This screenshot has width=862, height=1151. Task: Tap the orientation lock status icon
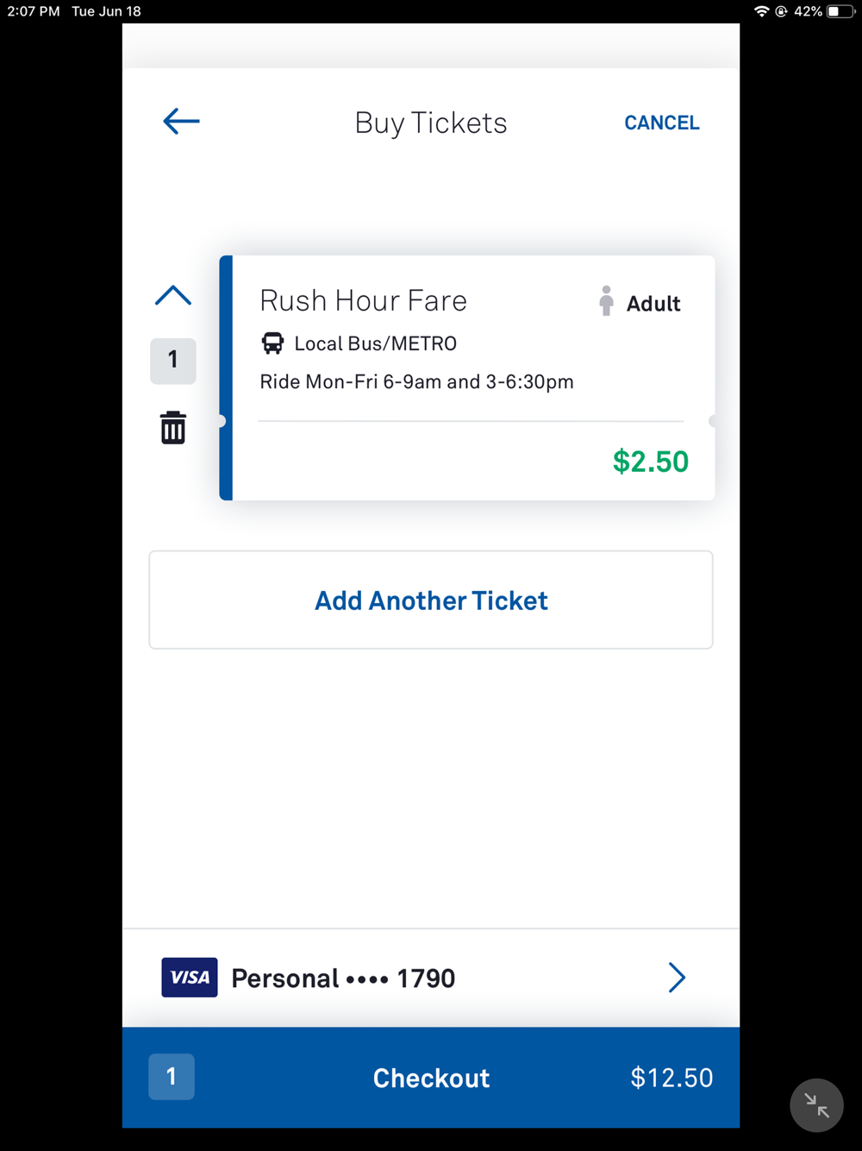point(782,11)
